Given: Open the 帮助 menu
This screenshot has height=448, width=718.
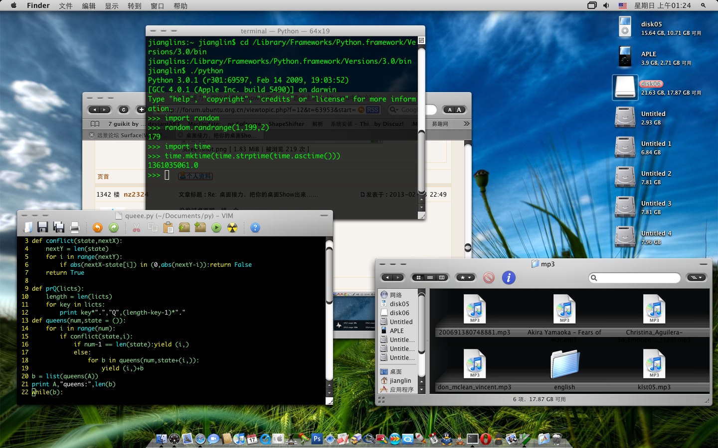Looking at the screenshot, I should tap(180, 5).
